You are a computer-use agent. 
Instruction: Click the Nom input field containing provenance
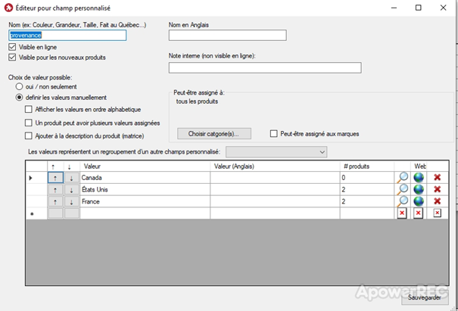point(67,36)
